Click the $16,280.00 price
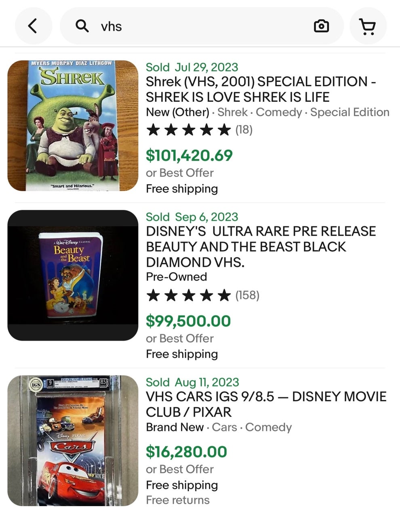The image size is (400, 513). [x=186, y=452]
